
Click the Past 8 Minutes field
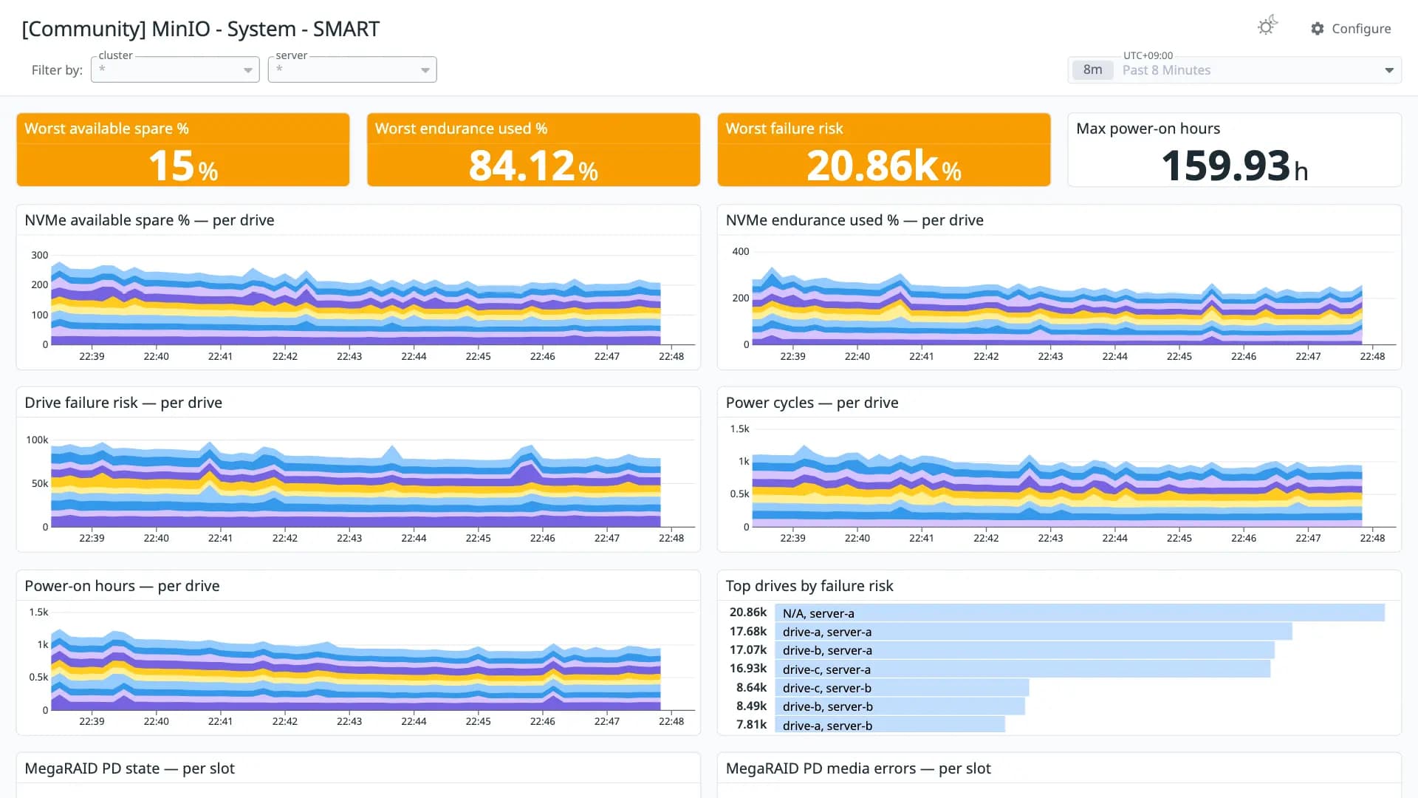tap(1234, 70)
